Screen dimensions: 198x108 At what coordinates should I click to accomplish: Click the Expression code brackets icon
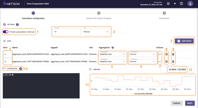[x=4, y=69]
